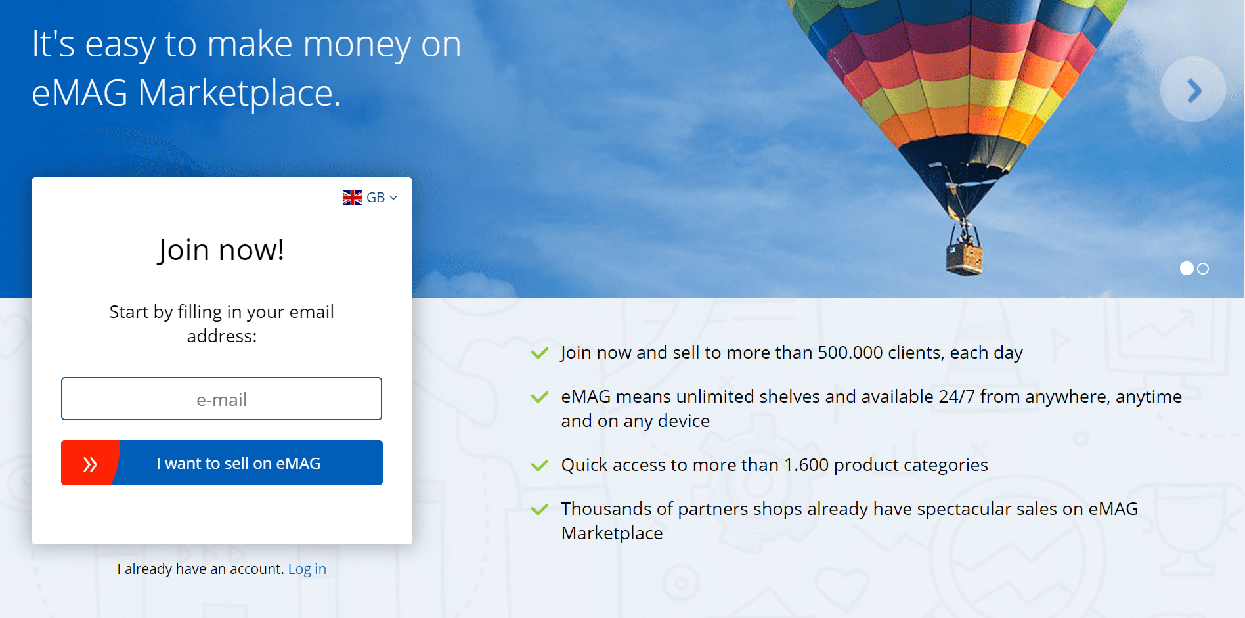1245x618 pixels.
Task: Click the checkmark beside "1.600 product categories"
Action: 540,465
